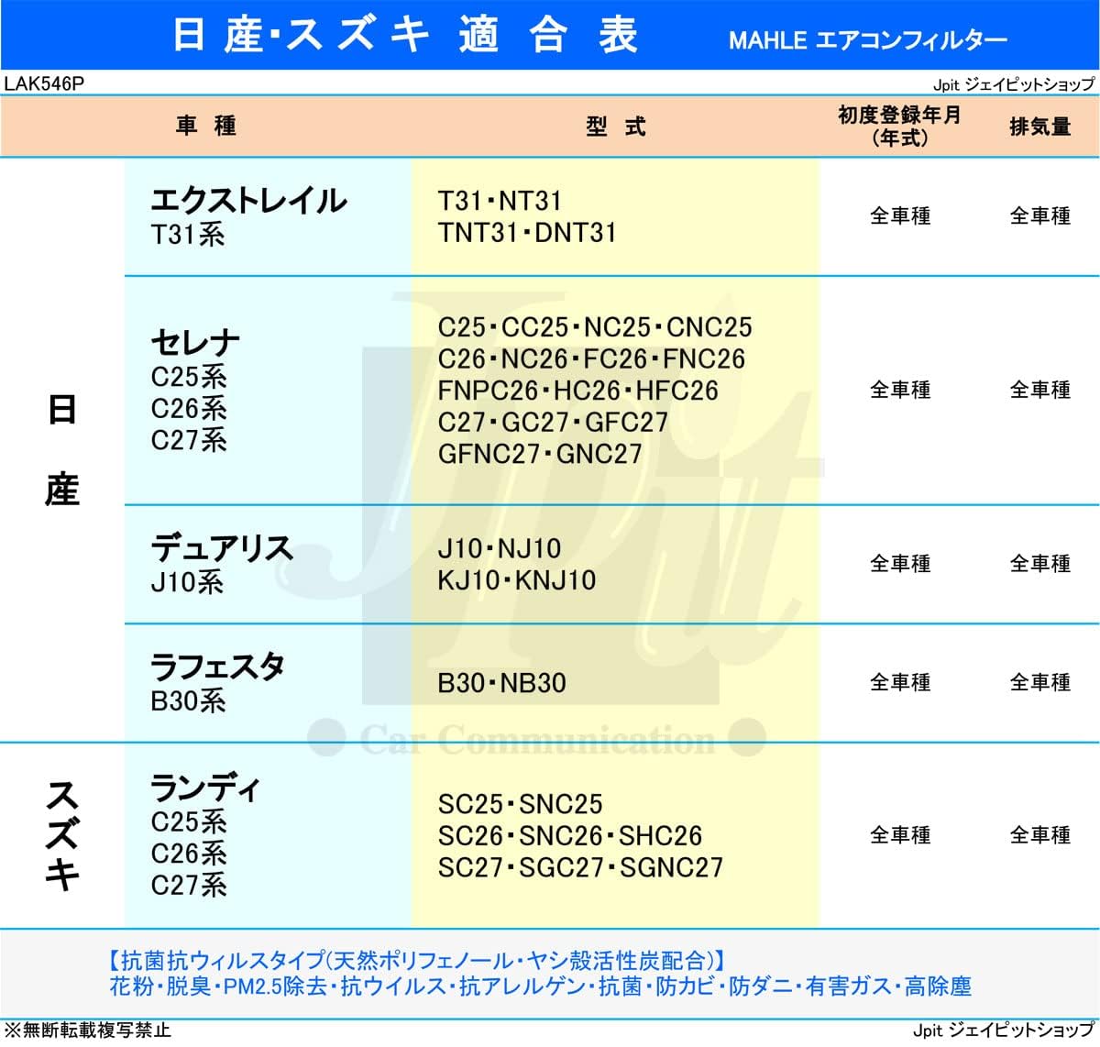Click the ラフェスタ B30系 vehicle cell

point(217,683)
